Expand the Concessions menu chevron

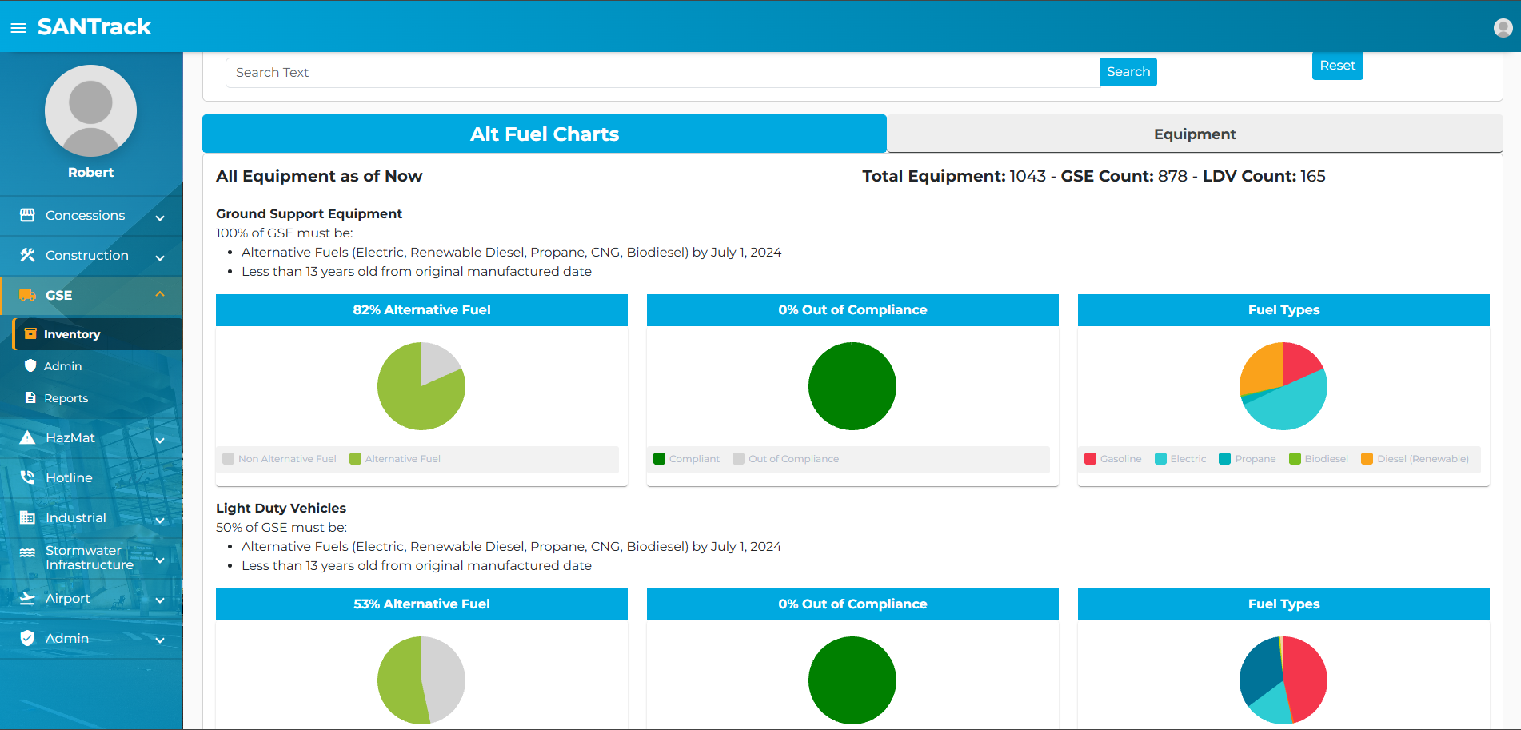pyautogui.click(x=160, y=217)
